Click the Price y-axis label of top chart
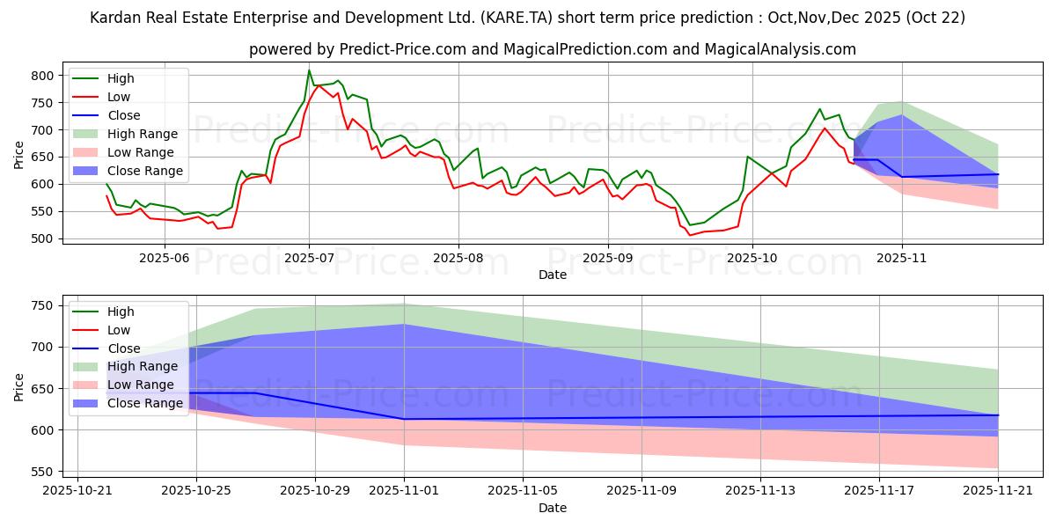 pos(19,154)
